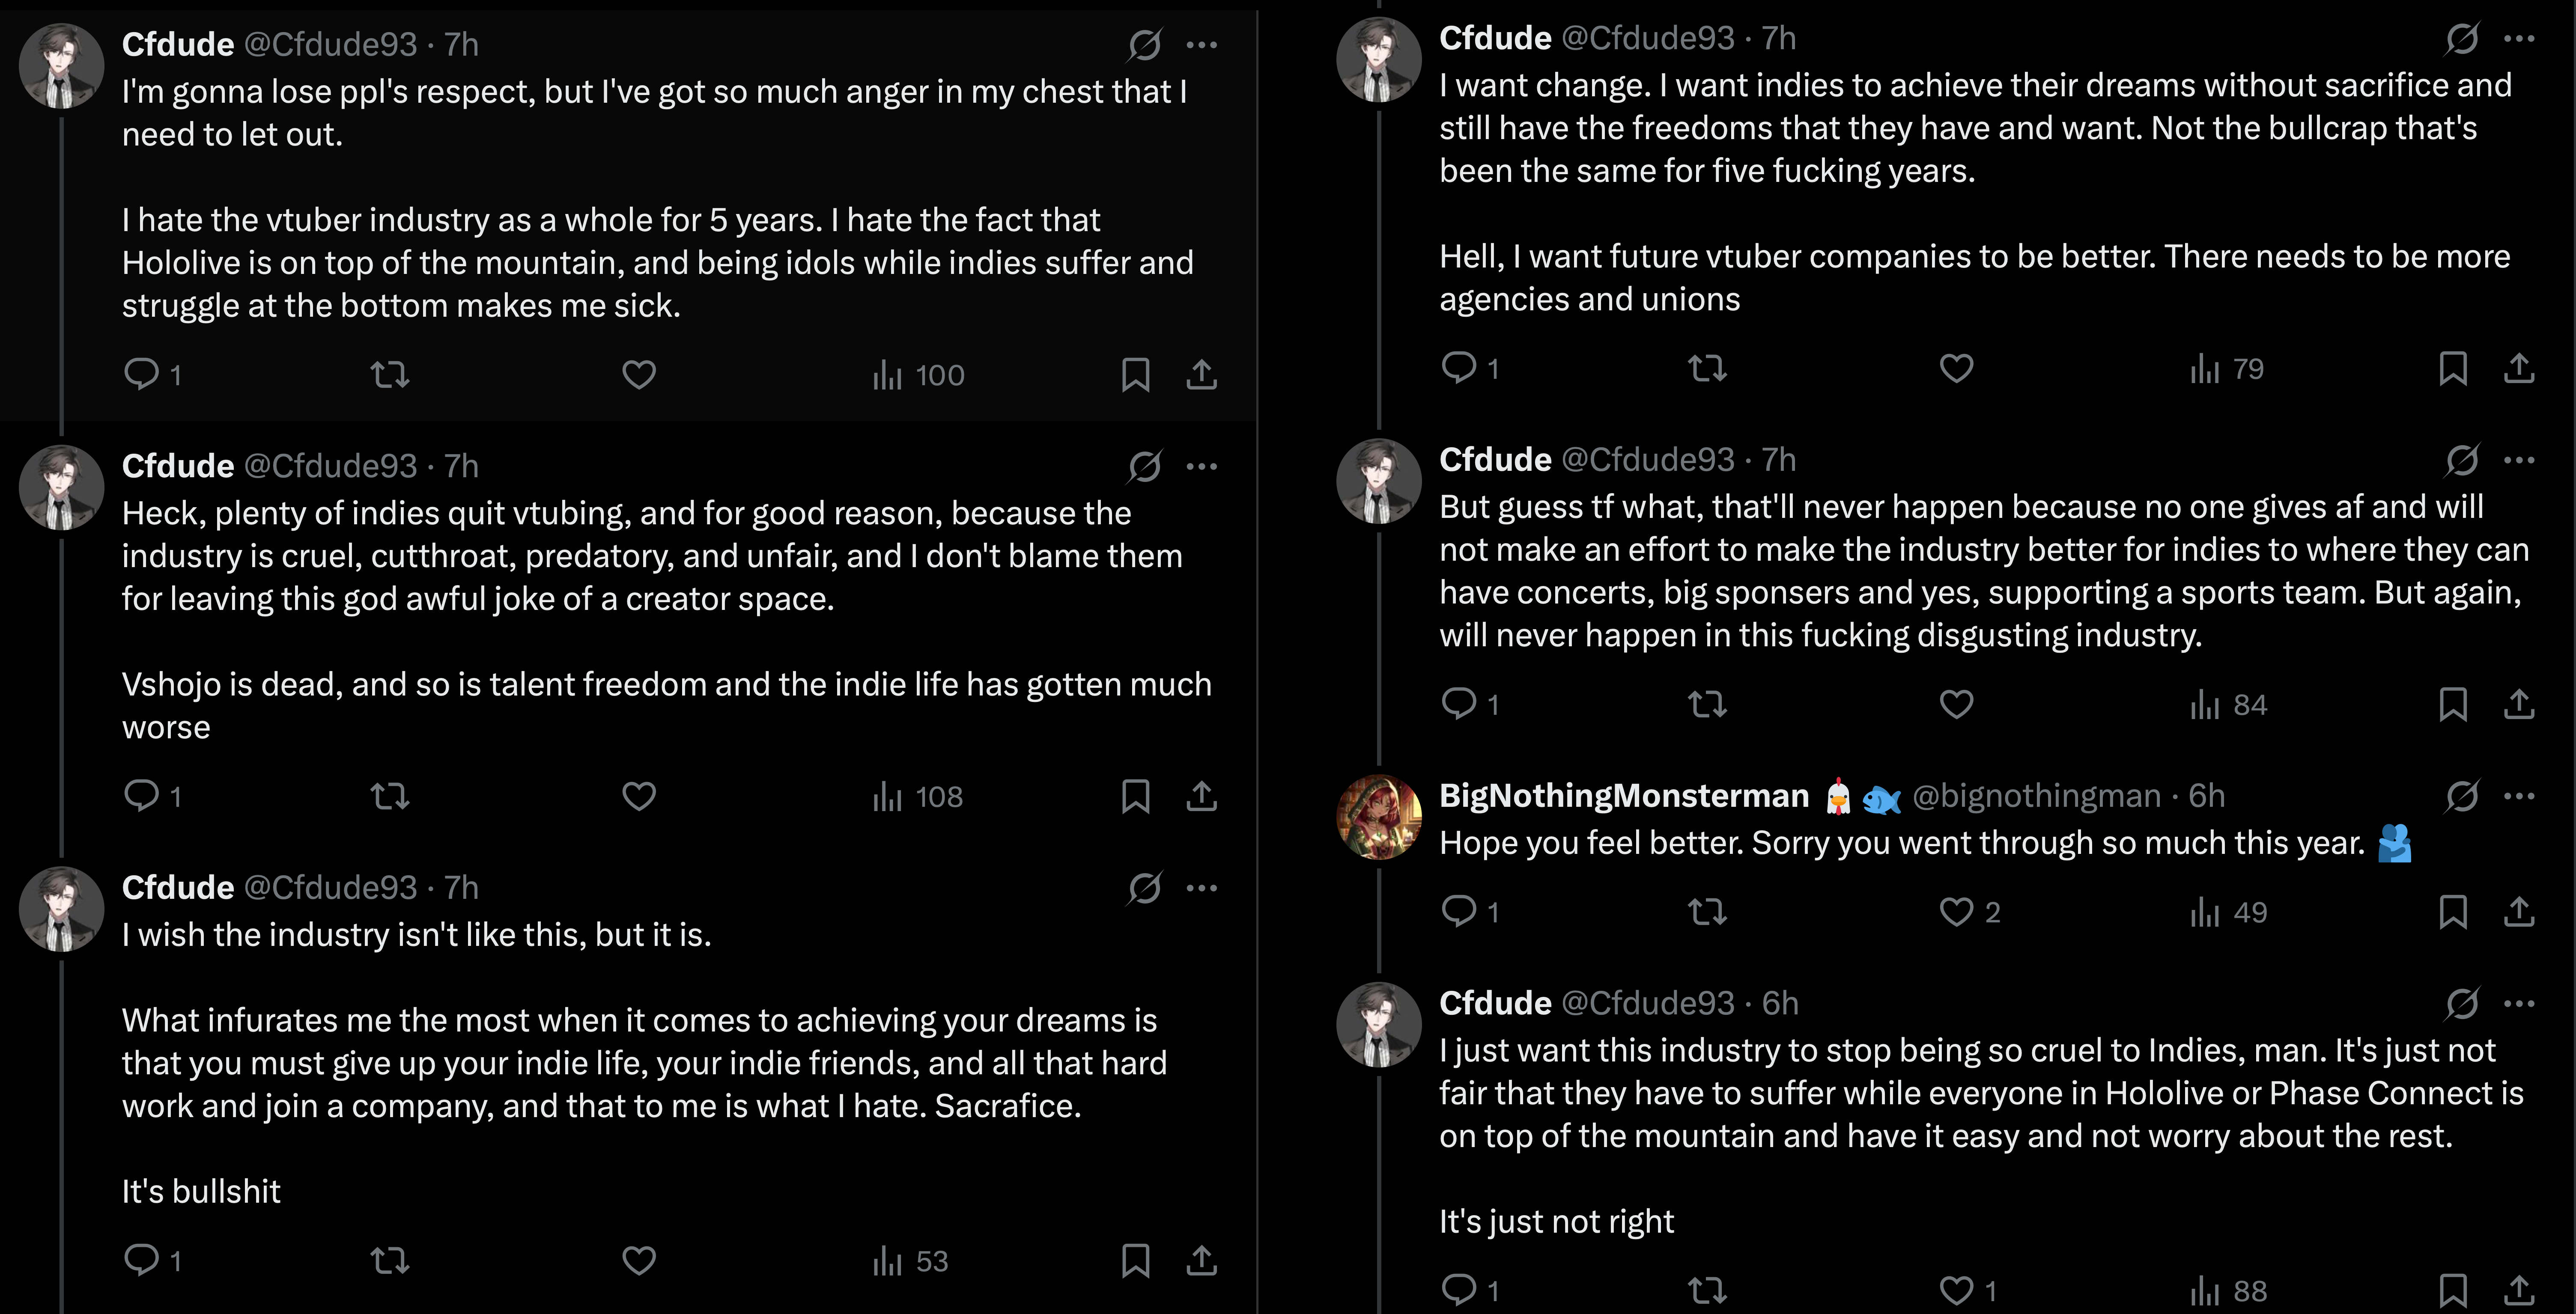Share the "It's bullshit" tweet

1201,1260
